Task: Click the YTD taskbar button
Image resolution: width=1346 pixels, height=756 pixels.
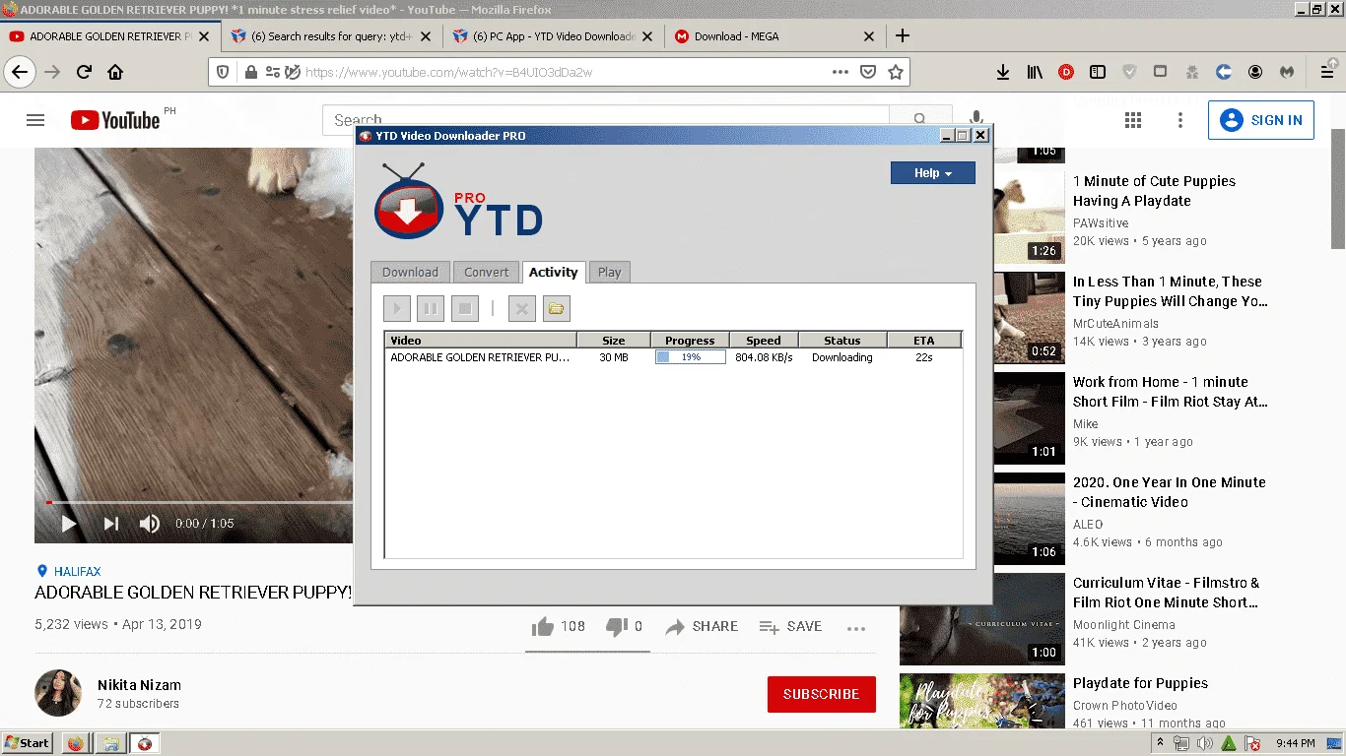Action: [145, 743]
